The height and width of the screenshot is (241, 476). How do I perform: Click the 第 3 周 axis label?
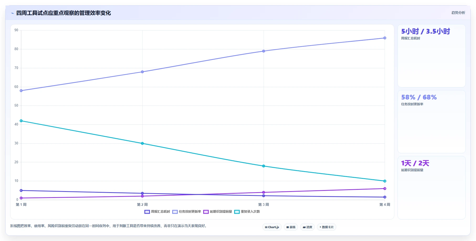tap(264, 205)
